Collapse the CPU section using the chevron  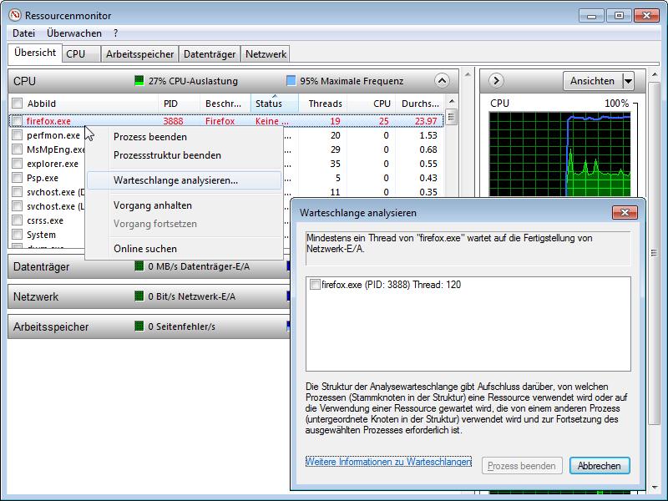point(442,81)
